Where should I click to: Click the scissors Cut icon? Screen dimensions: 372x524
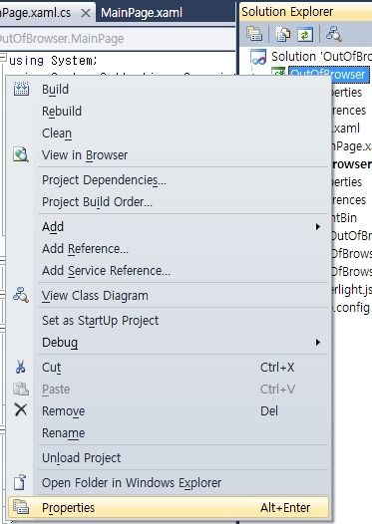[x=20, y=367]
